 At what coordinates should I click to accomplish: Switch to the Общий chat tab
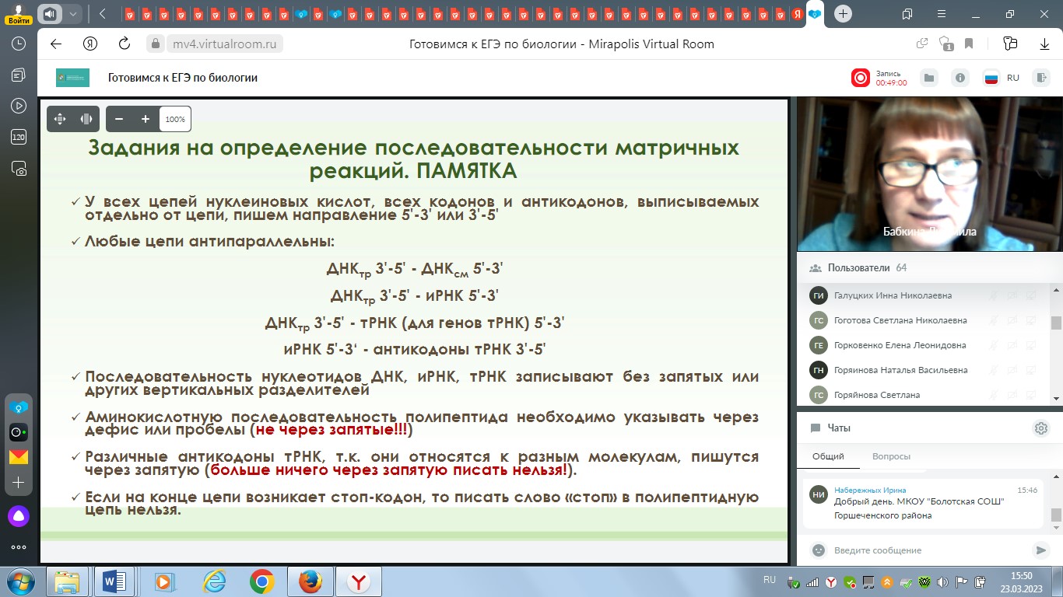(828, 456)
